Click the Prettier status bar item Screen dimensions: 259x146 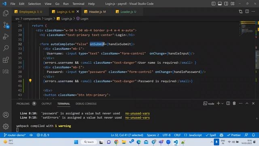click(234, 135)
